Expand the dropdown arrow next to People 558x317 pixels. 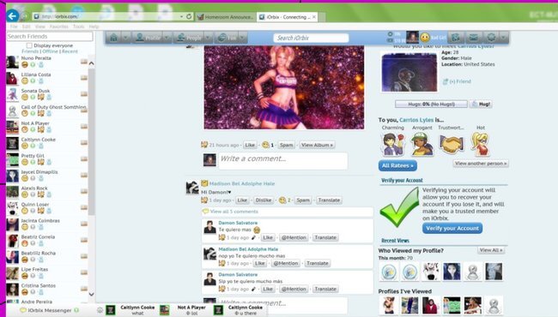(208, 38)
